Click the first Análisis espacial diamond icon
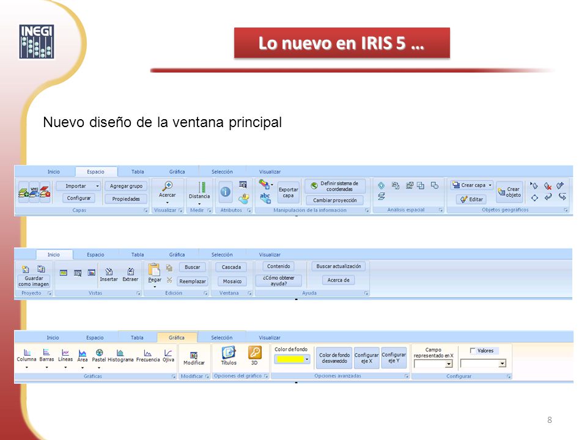This screenshot has height=440, width=587. pyautogui.click(x=381, y=186)
